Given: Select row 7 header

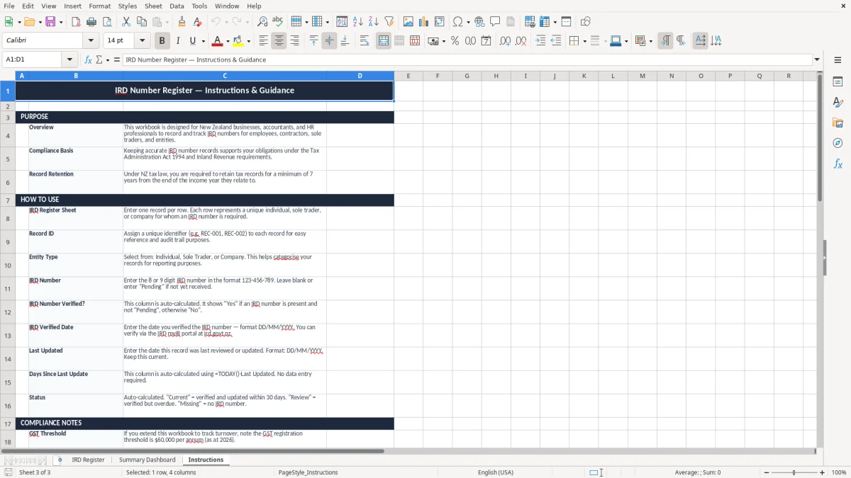Looking at the screenshot, I should coord(8,200).
